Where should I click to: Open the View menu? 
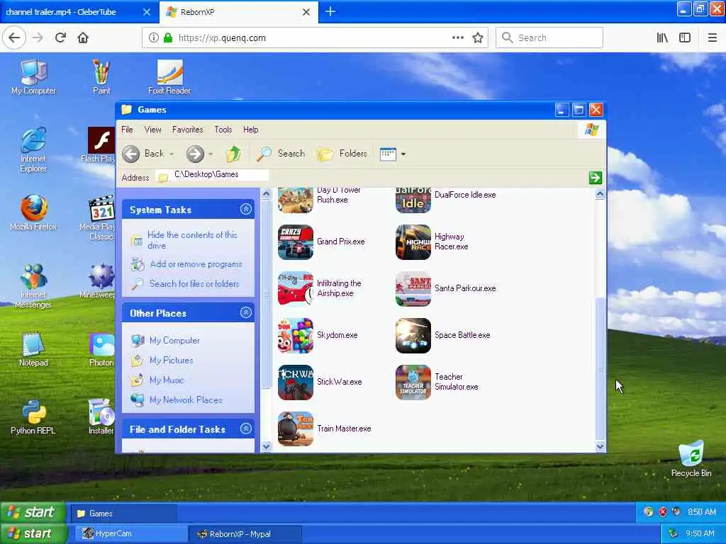pyautogui.click(x=153, y=130)
